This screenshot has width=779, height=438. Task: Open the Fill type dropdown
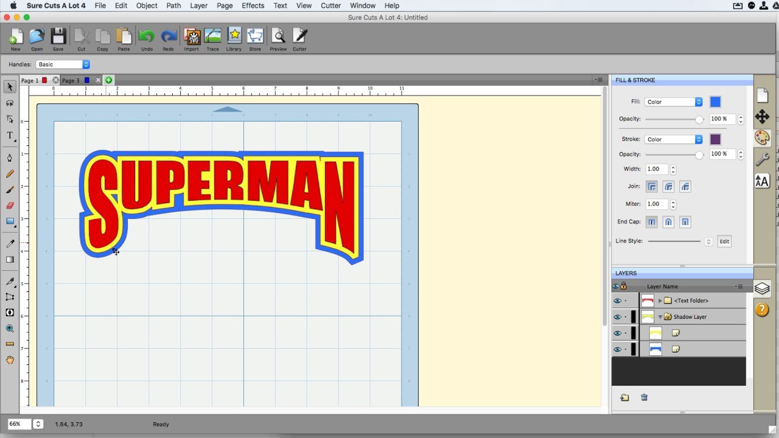[674, 102]
